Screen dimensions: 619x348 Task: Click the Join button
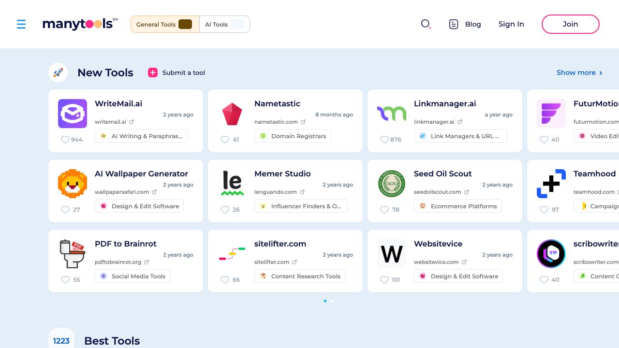pos(571,24)
